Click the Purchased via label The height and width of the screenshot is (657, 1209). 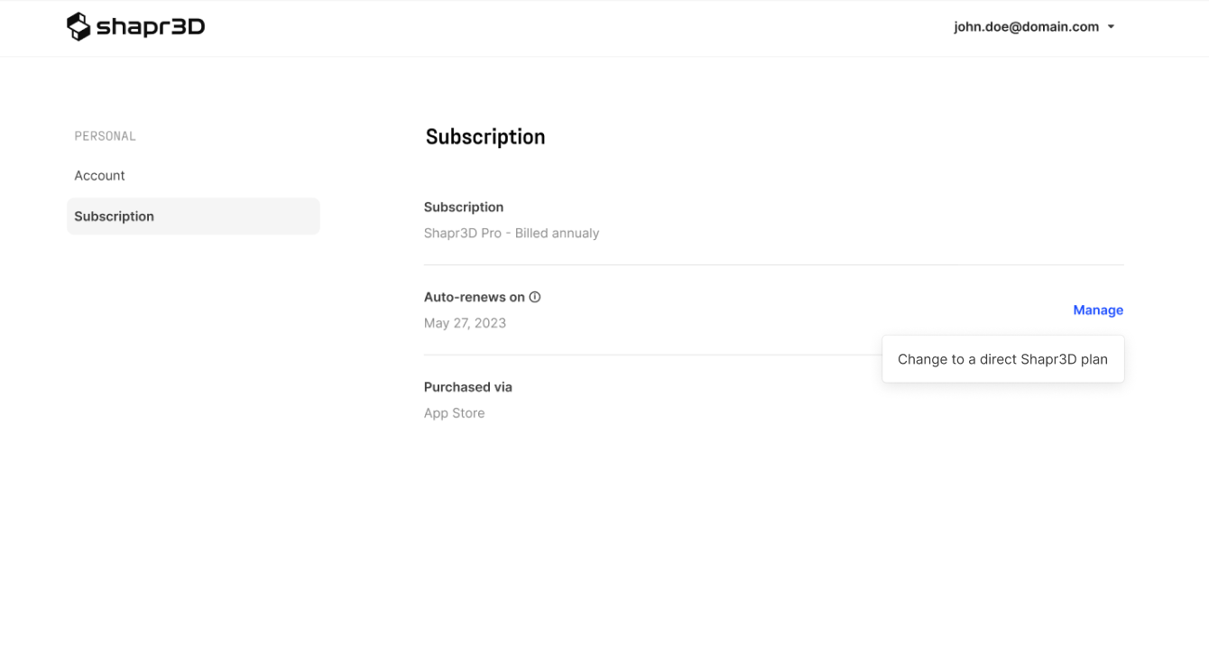(x=467, y=387)
